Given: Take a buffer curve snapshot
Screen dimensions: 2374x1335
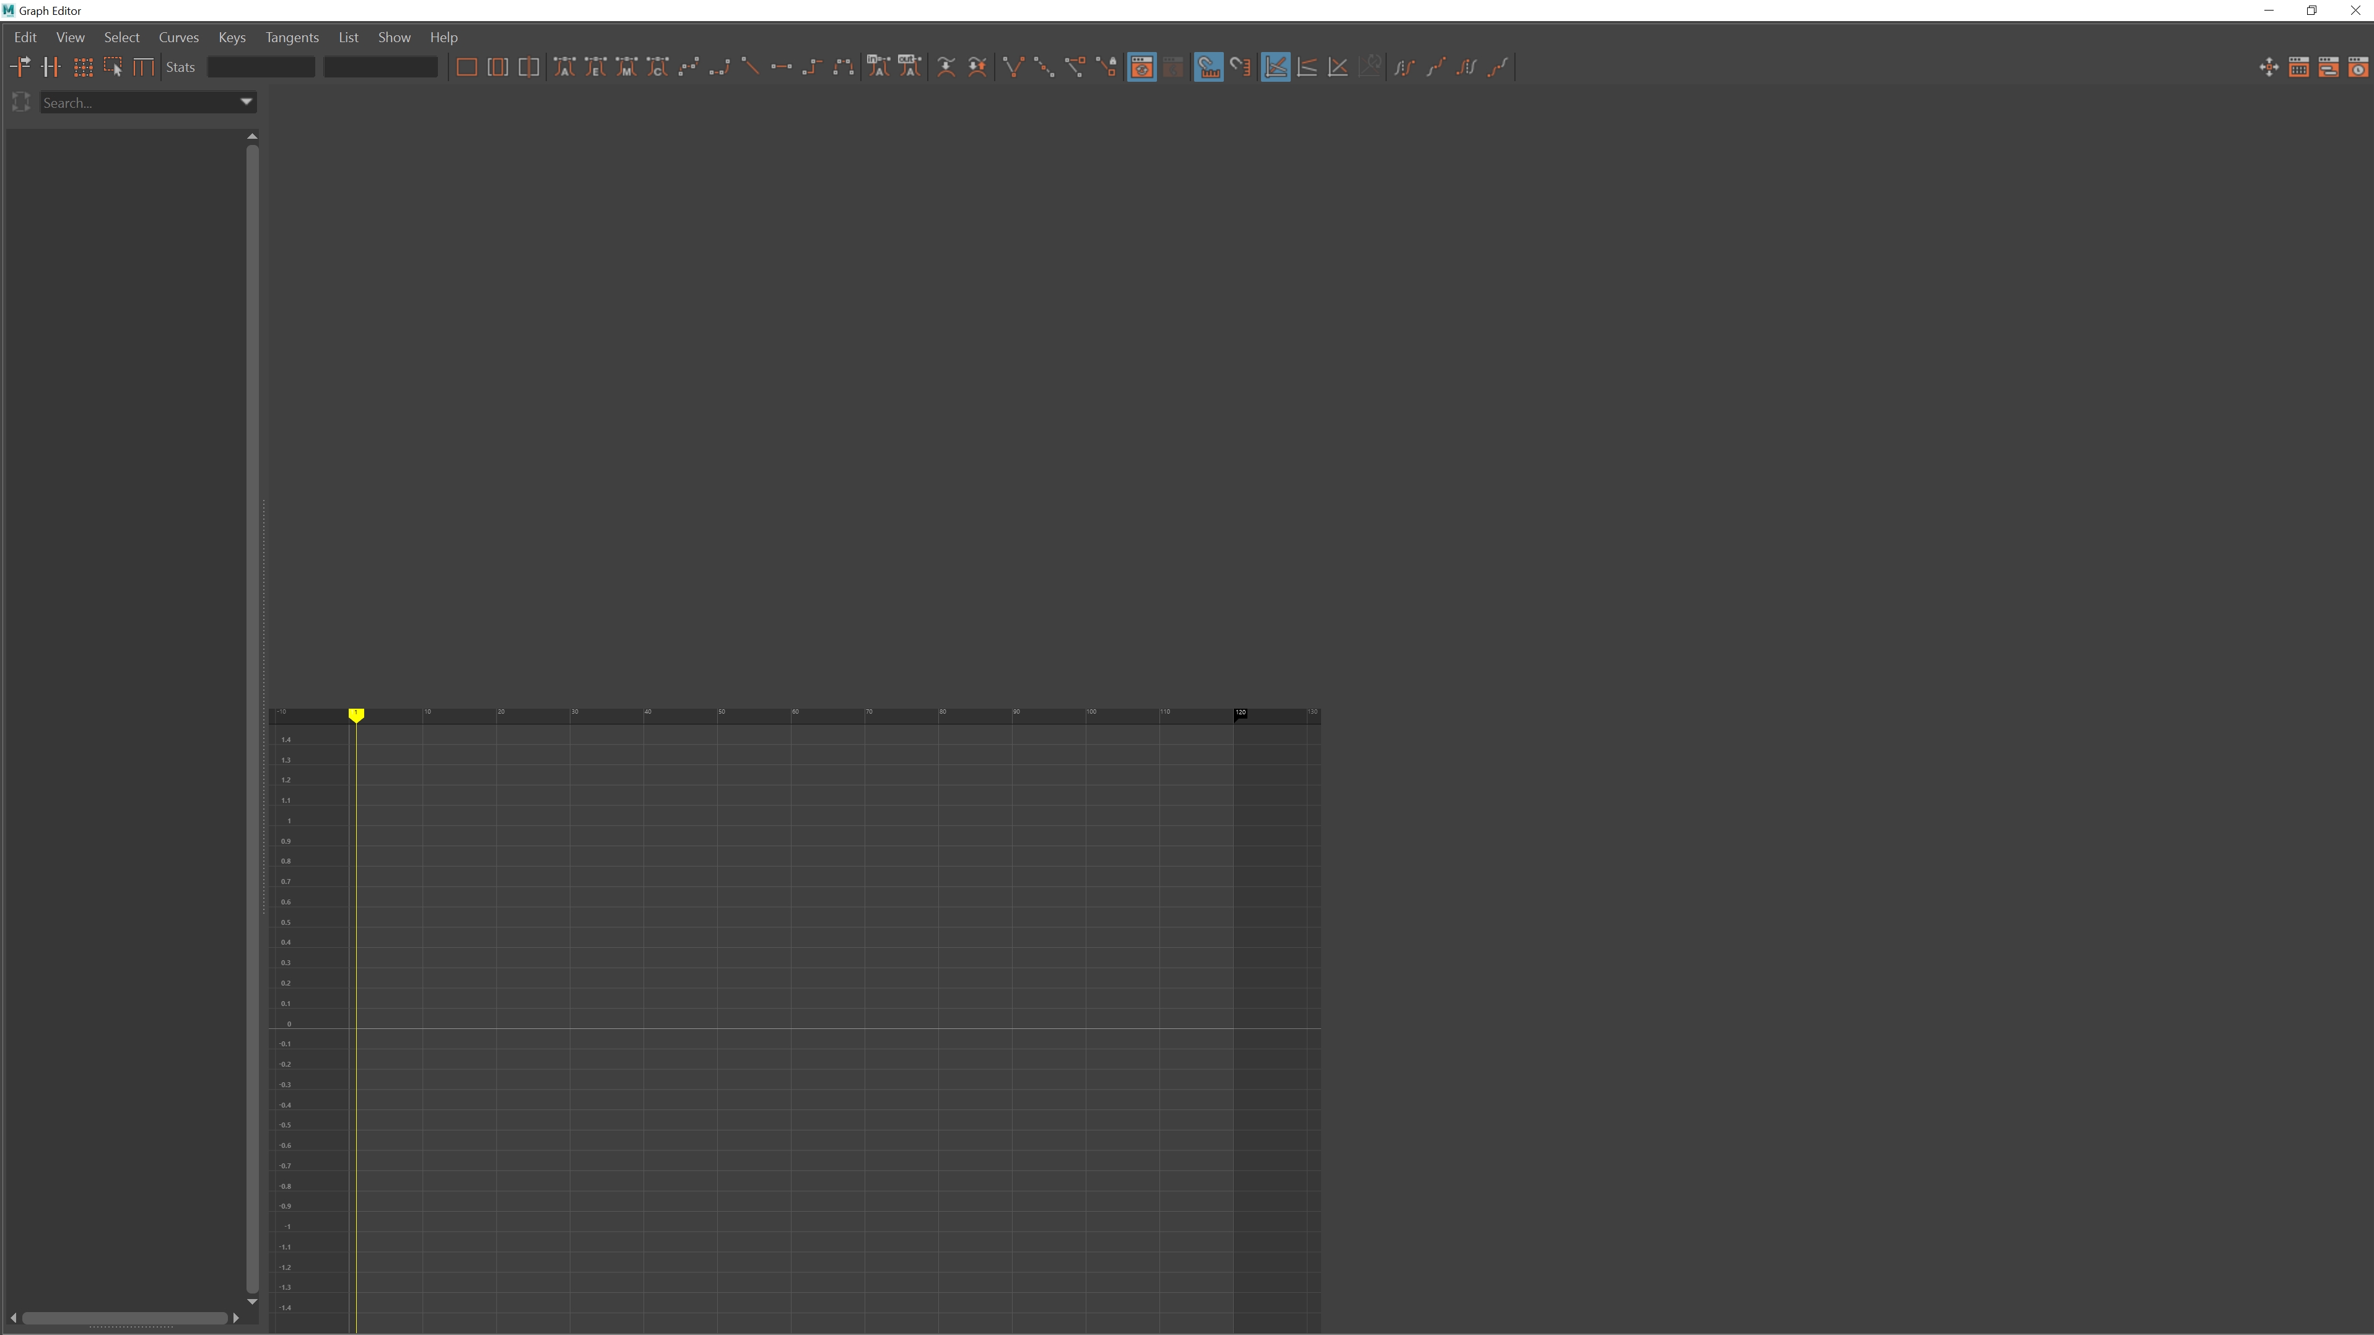Looking at the screenshot, I should pos(946,66).
